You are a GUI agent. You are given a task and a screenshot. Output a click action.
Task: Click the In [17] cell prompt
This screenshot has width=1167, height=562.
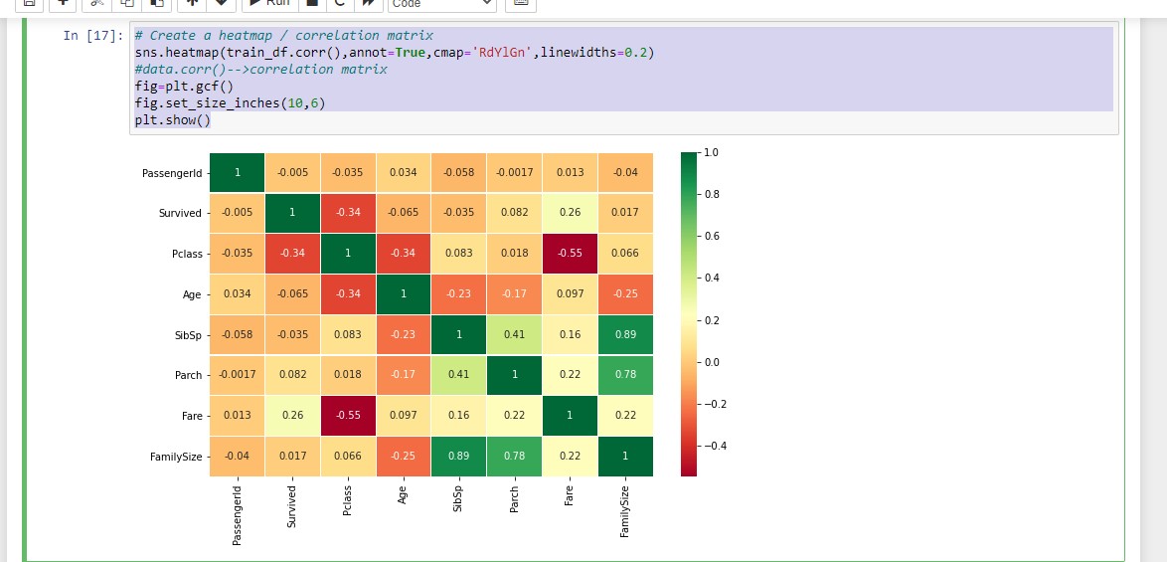tap(91, 36)
